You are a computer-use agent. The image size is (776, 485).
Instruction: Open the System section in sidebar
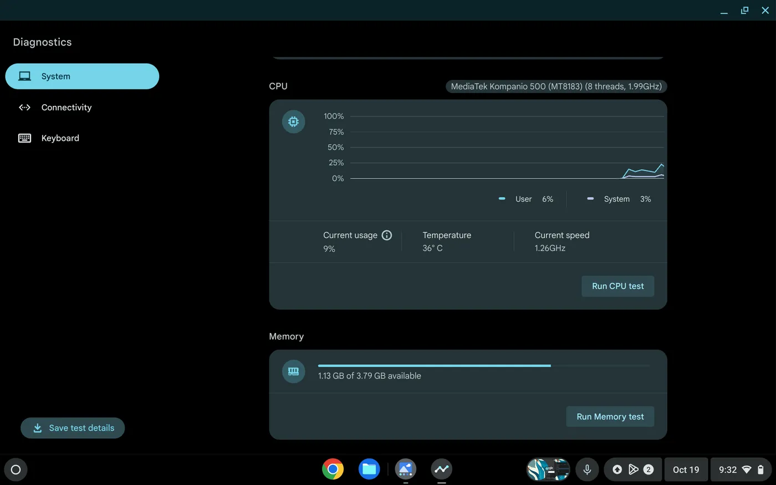click(82, 76)
